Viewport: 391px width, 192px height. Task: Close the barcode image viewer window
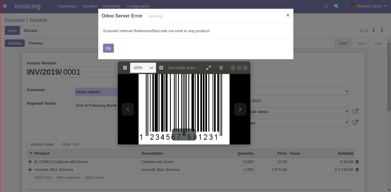point(245,68)
